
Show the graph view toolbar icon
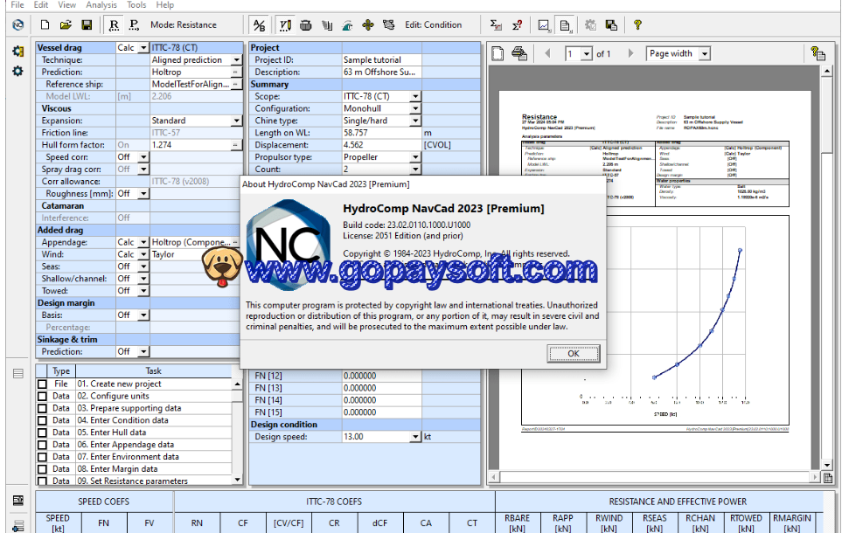[x=544, y=24]
